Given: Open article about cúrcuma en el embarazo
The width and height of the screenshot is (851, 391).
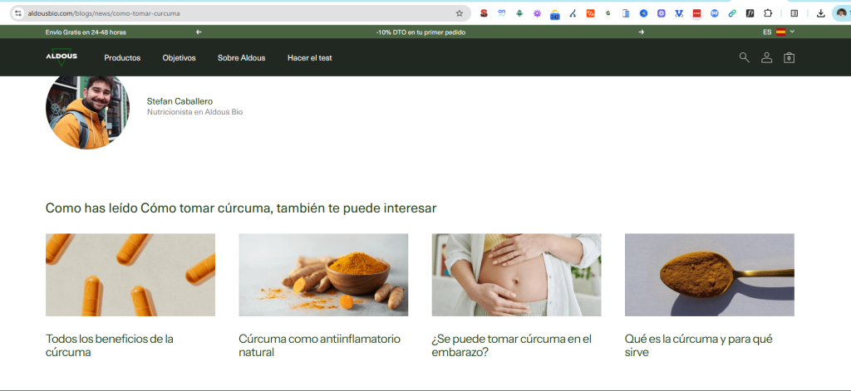Looking at the screenshot, I should pyautogui.click(x=511, y=345).
